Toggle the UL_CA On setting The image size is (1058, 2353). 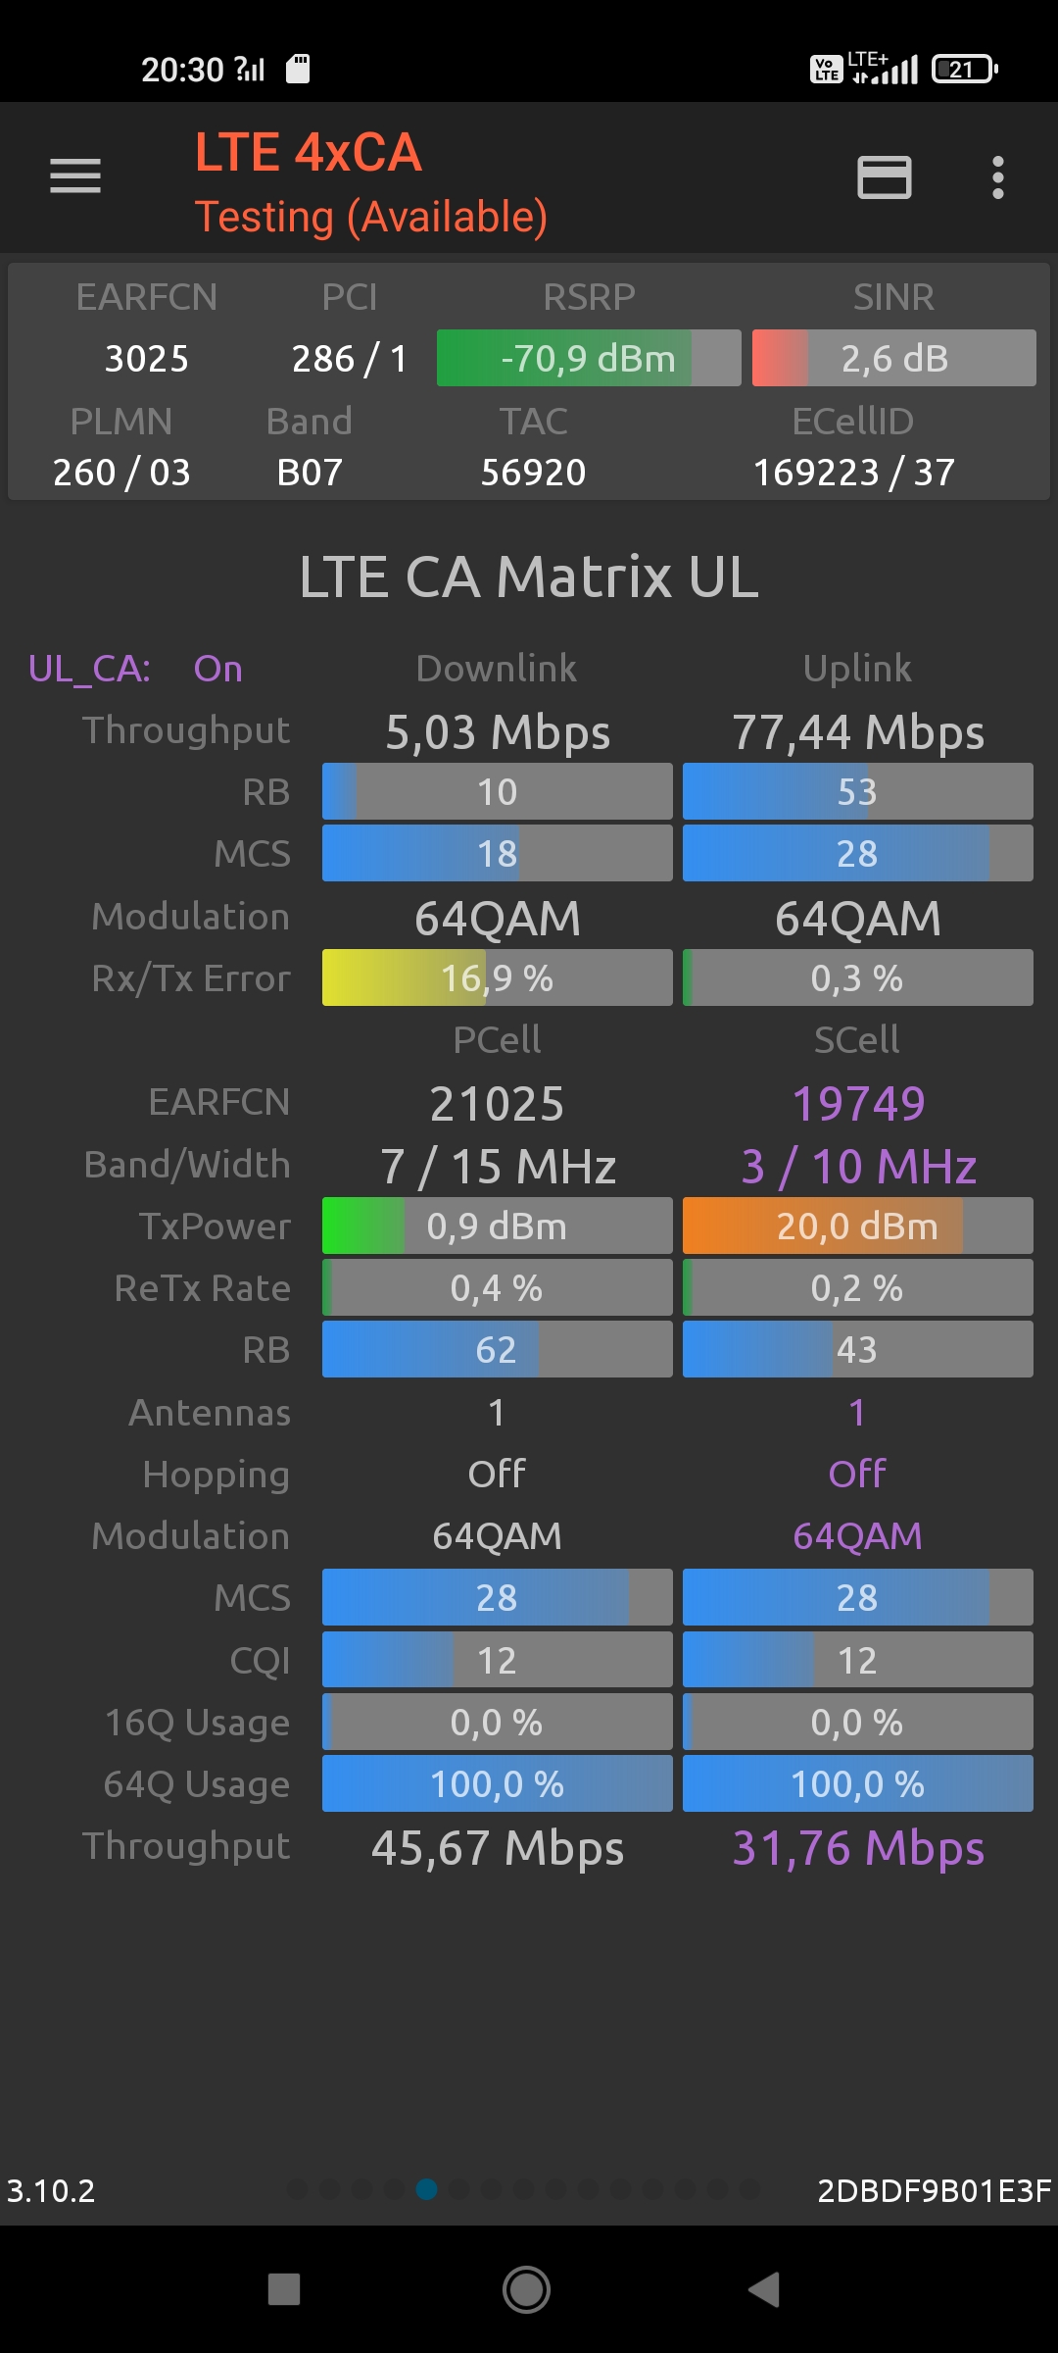(217, 669)
